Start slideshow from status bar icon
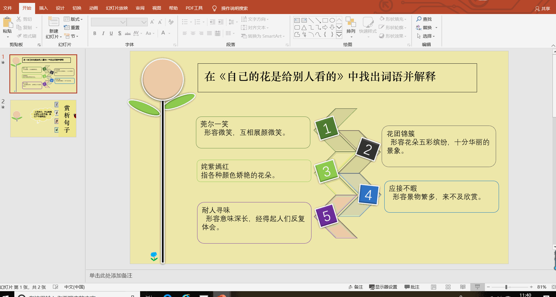 [477, 287]
